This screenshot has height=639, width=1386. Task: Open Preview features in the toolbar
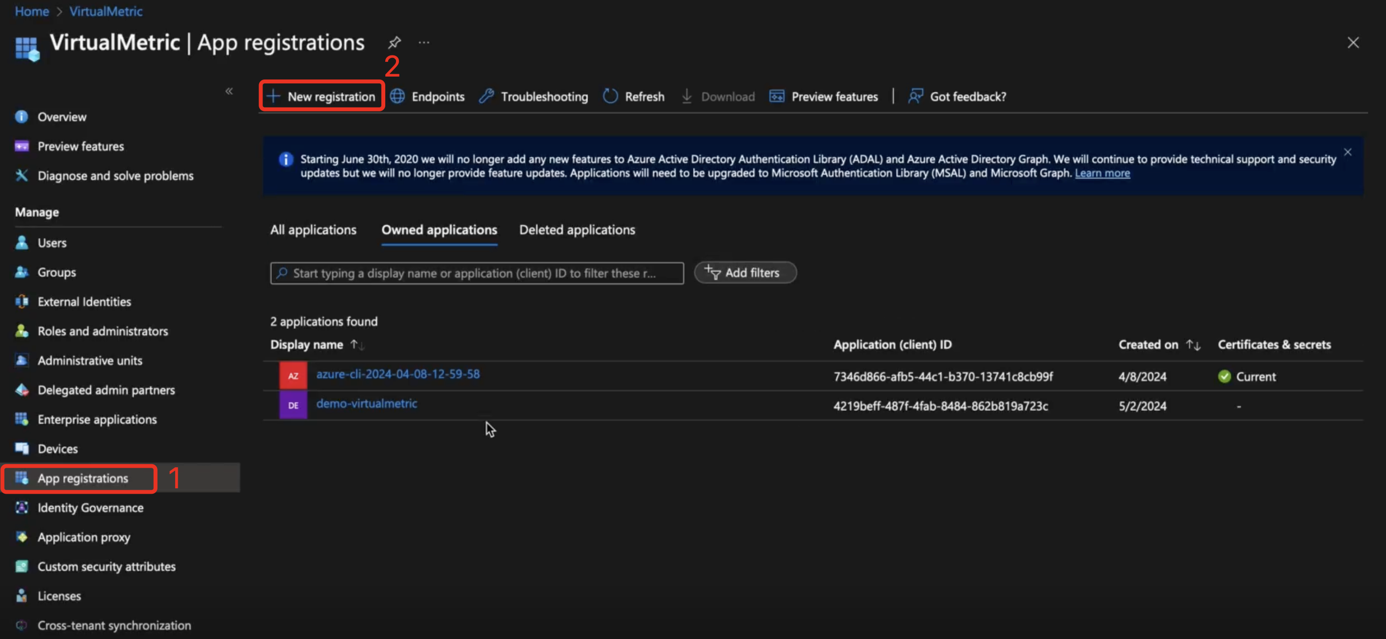[824, 96]
